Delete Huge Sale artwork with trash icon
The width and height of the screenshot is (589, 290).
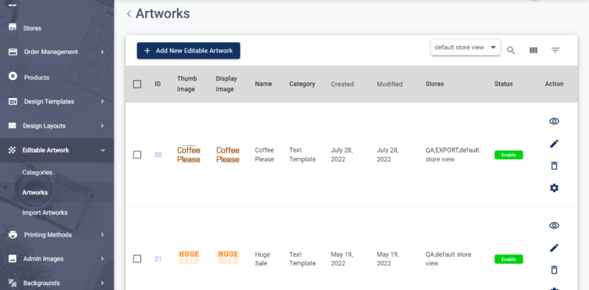pos(554,270)
